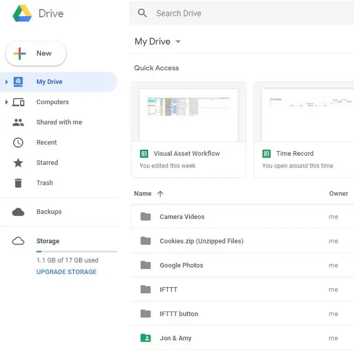Select the IFTTT button folder name
Image resolution: width=354 pixels, height=354 pixels.
point(179,314)
